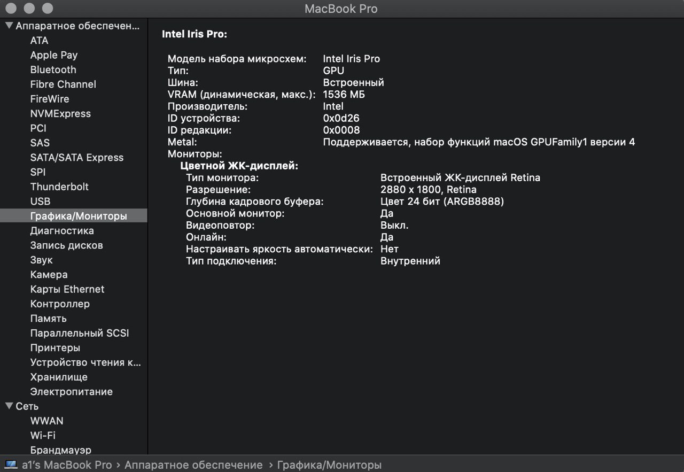This screenshot has height=472, width=684.
Task: Select Параллельный SCSI in the sidebar
Action: pos(80,333)
